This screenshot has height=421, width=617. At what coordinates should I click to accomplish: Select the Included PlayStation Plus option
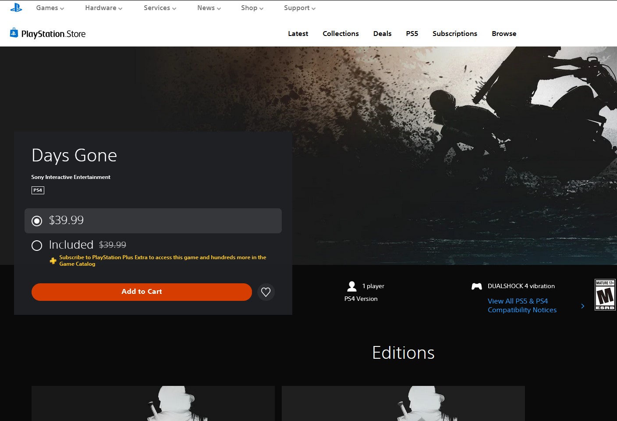tap(37, 245)
